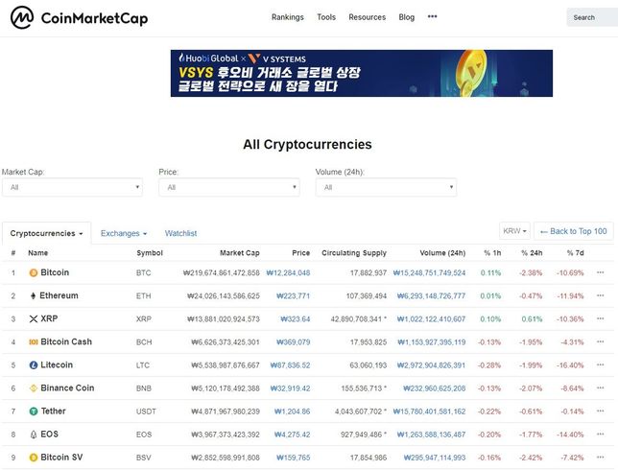Click the Litecoin coin icon

[34, 364]
